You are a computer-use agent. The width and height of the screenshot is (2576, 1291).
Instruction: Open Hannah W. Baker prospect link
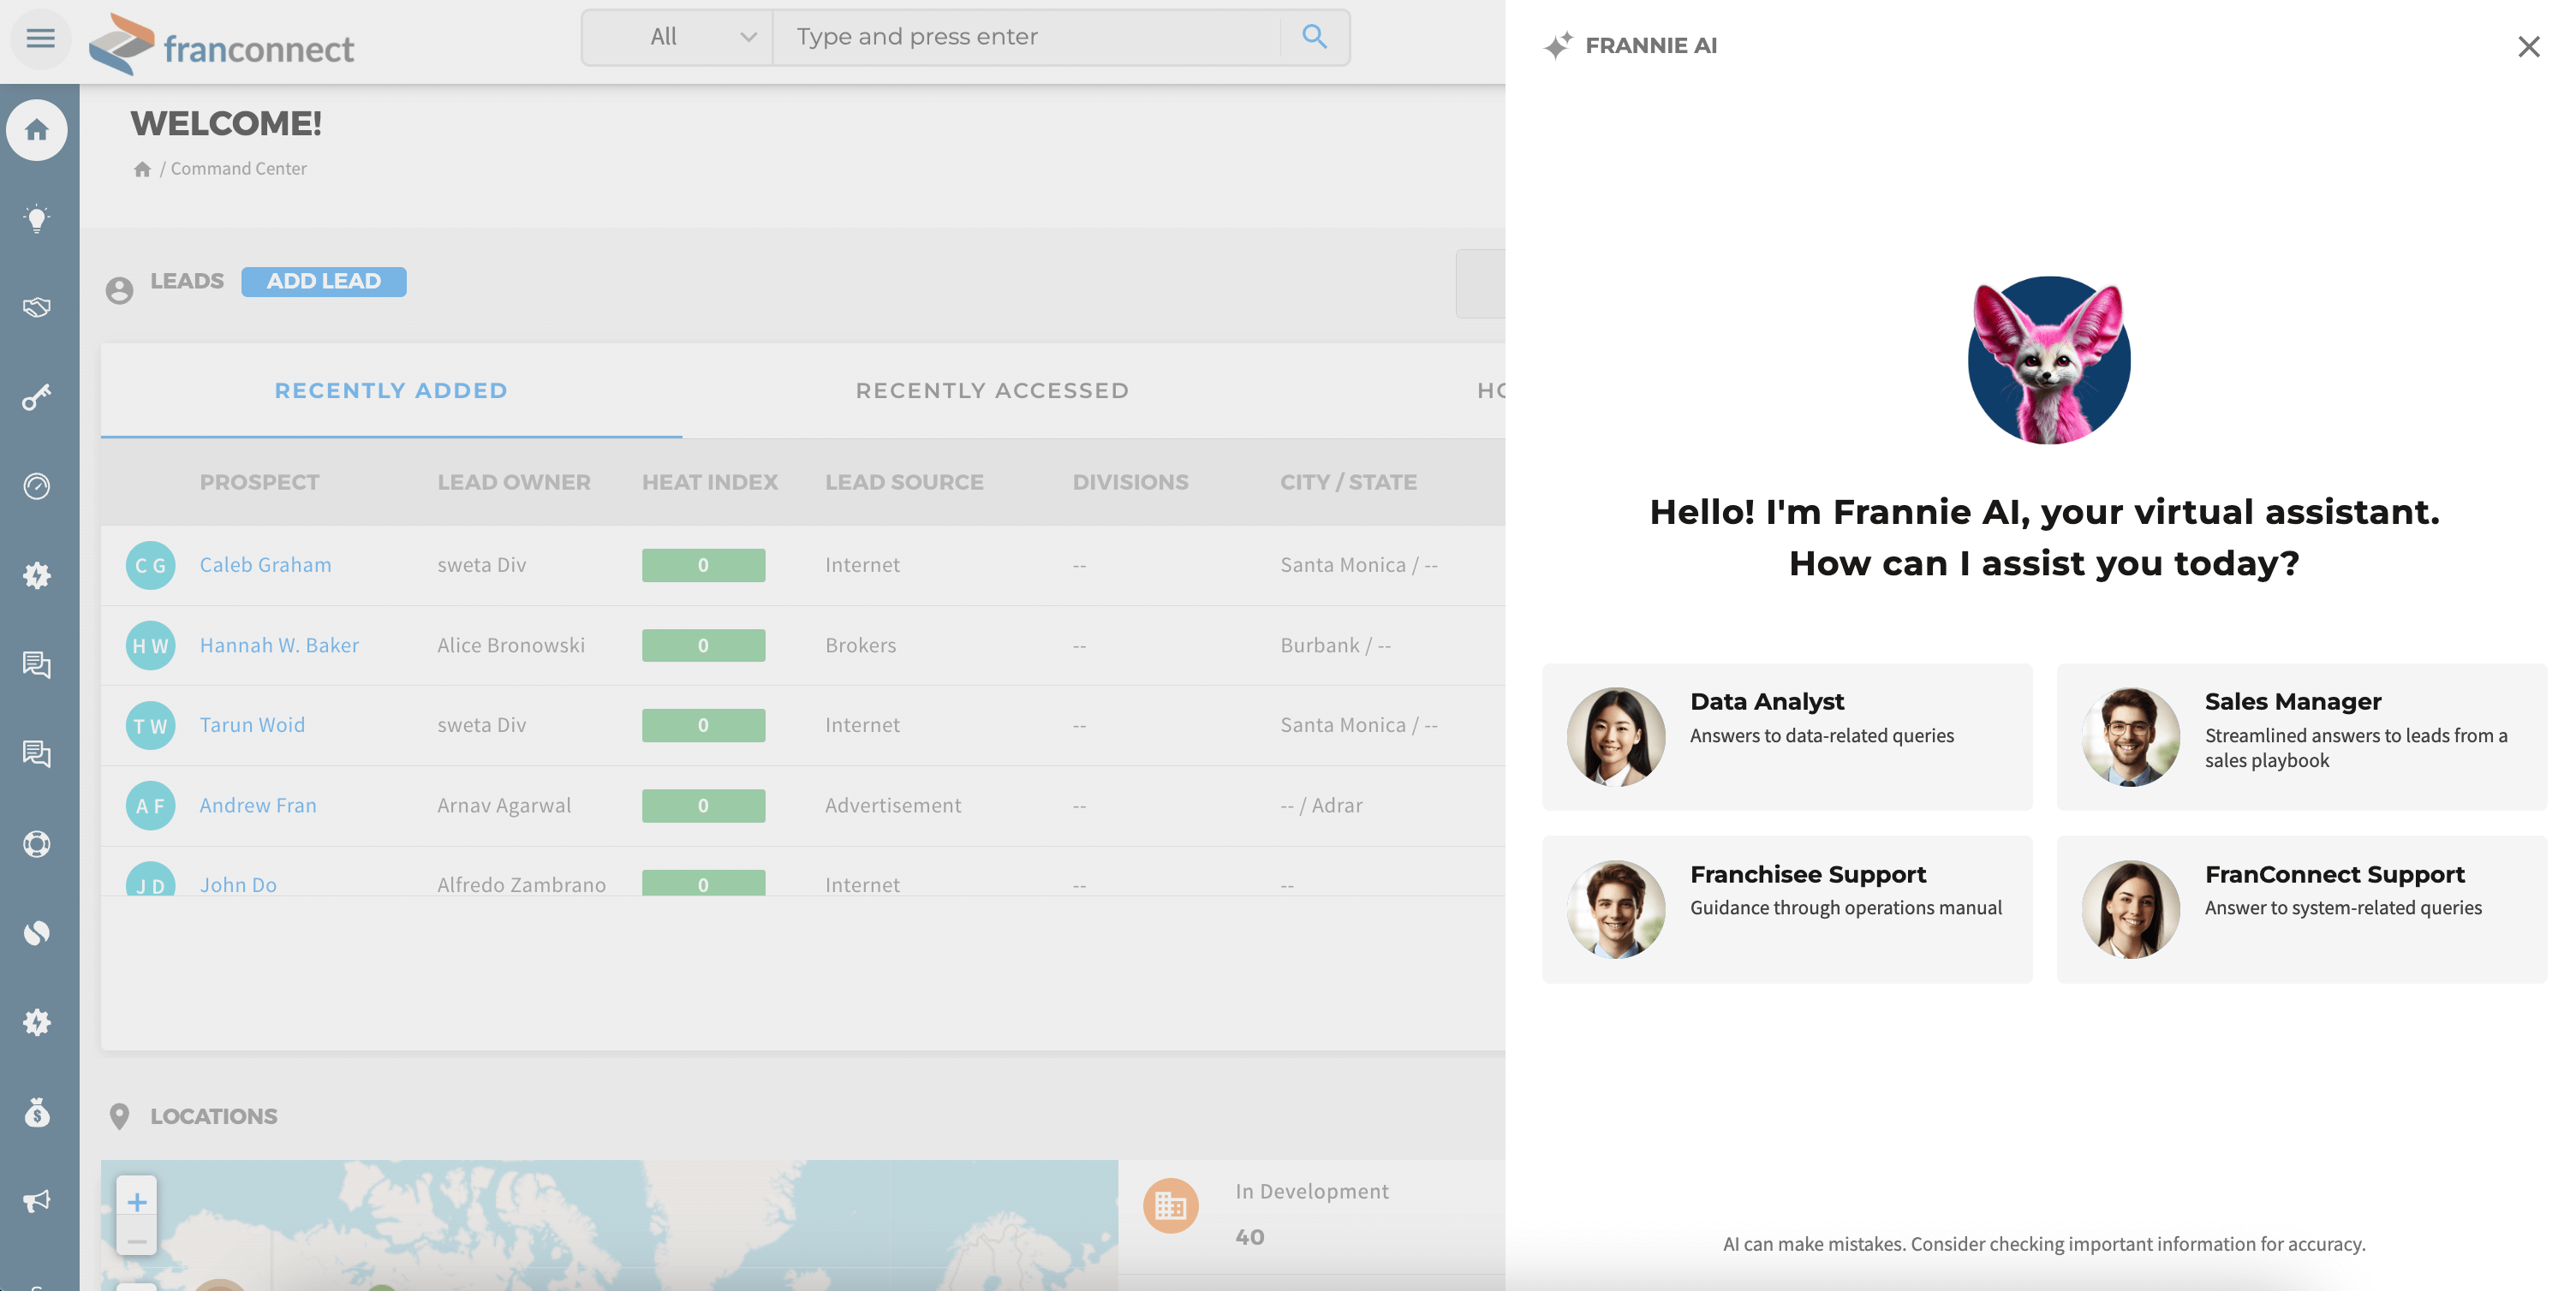tap(279, 646)
